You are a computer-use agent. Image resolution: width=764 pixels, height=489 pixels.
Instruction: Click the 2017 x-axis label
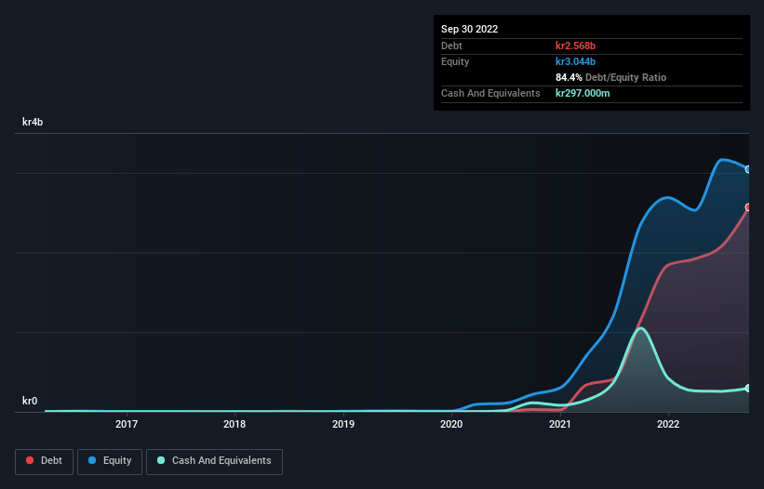(x=127, y=424)
